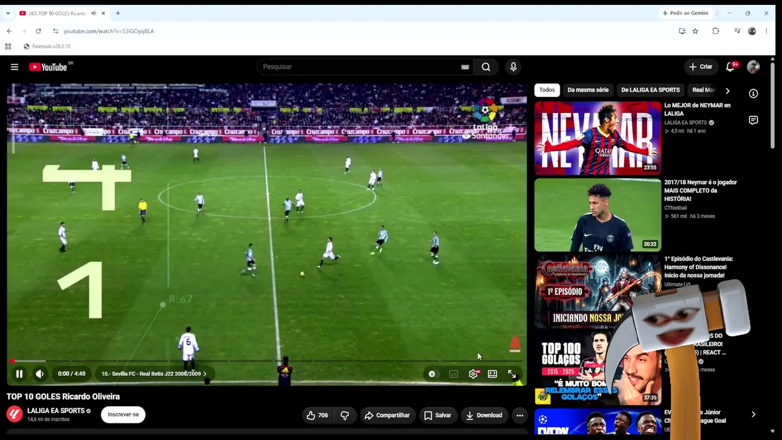Like the video with 706 likes
The width and height of the screenshot is (782, 440).
(x=317, y=416)
